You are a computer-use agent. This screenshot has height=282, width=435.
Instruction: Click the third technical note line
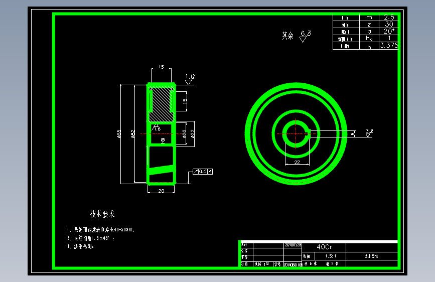point(80,246)
